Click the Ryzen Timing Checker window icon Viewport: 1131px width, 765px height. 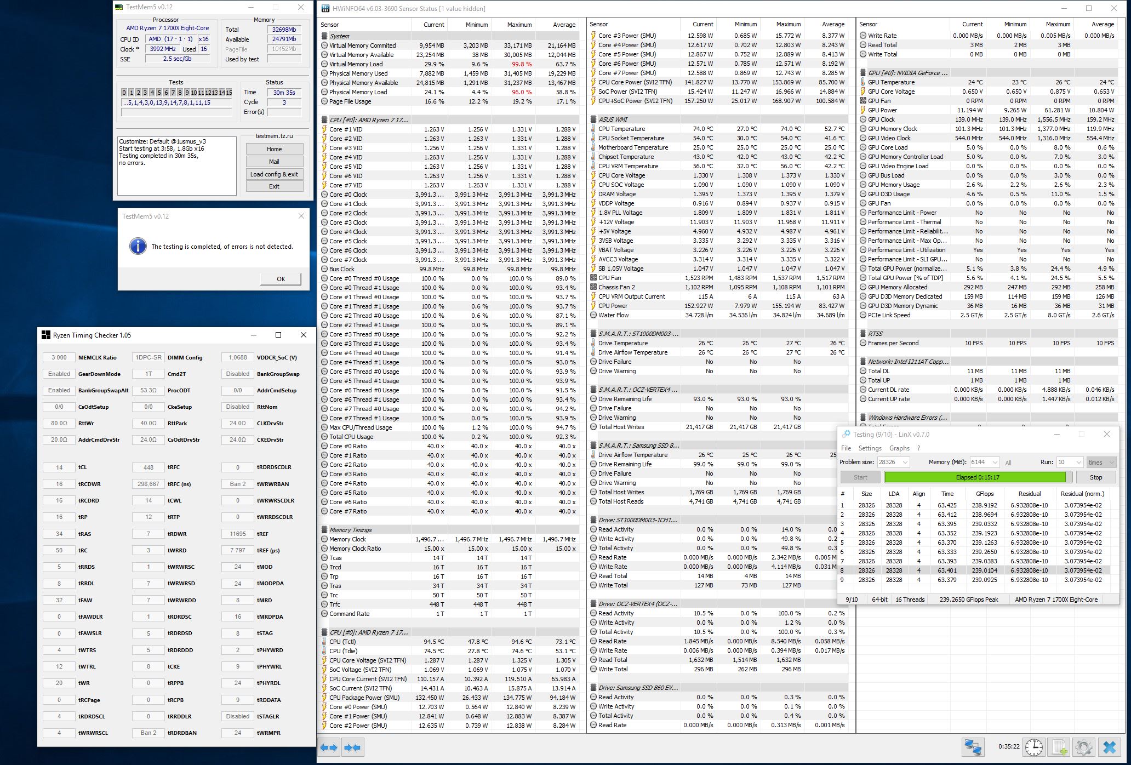point(46,335)
